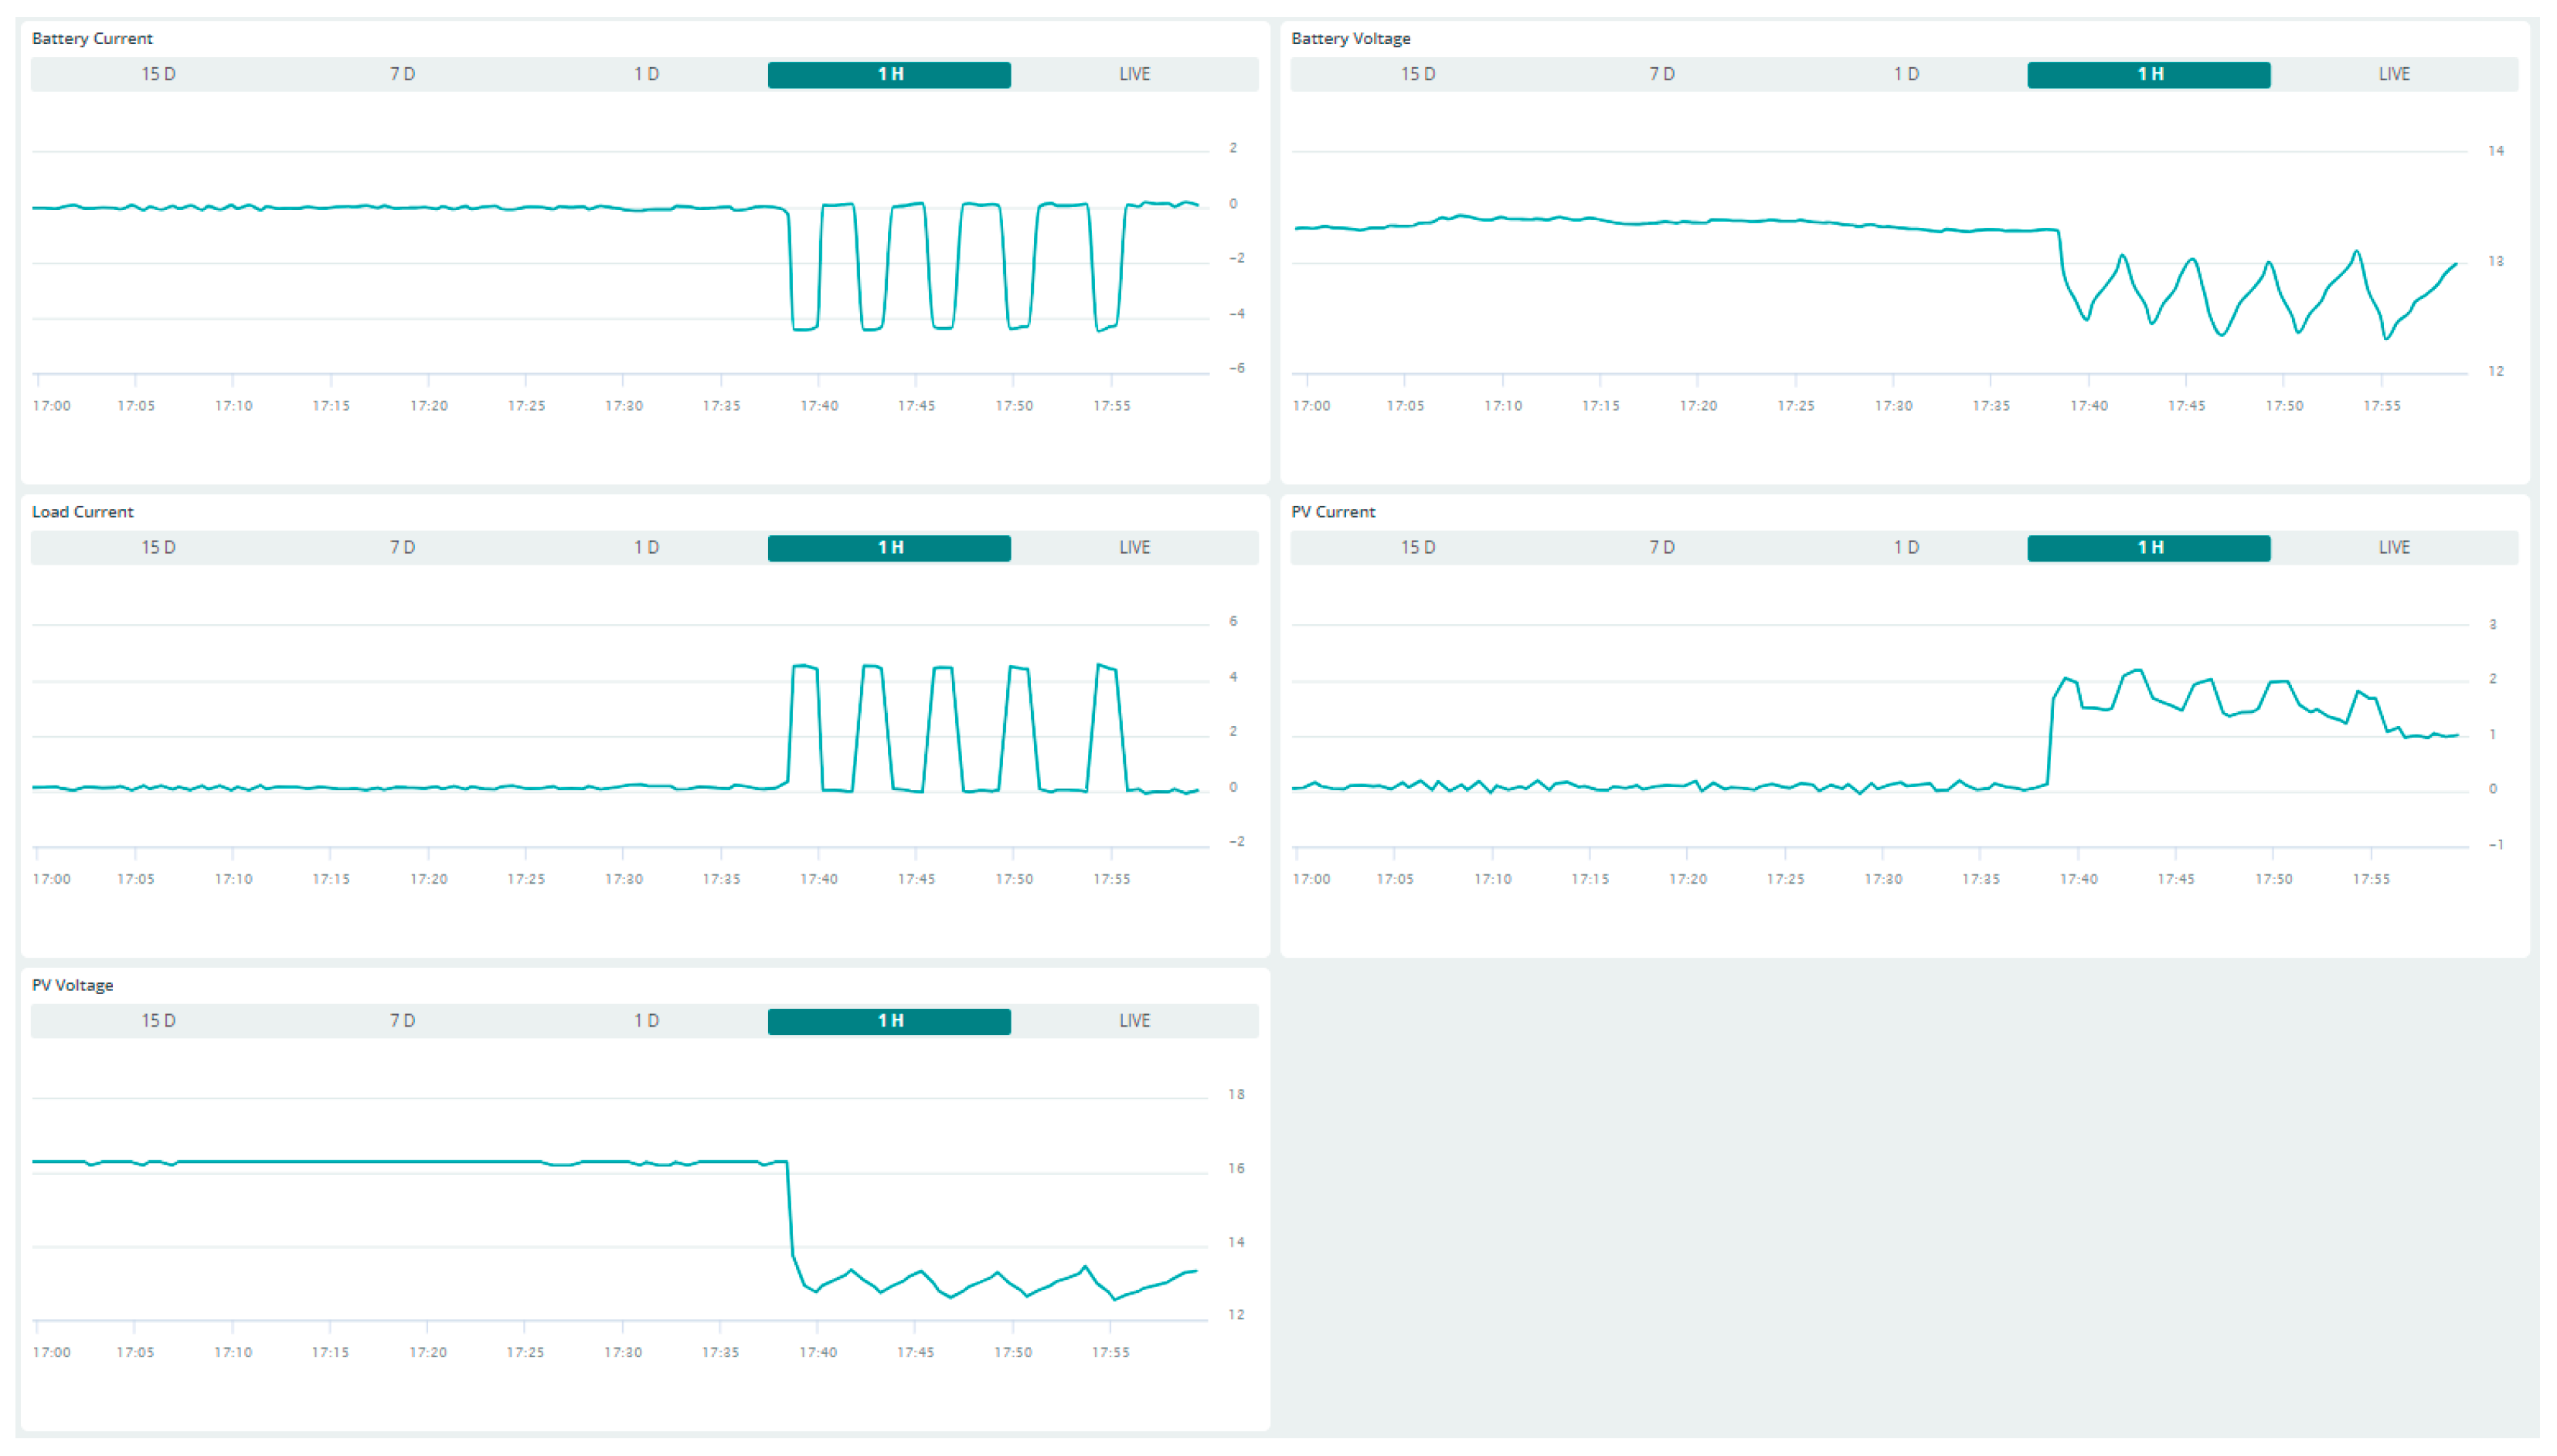Switch Battery Current chart to LIVE

(x=1134, y=74)
